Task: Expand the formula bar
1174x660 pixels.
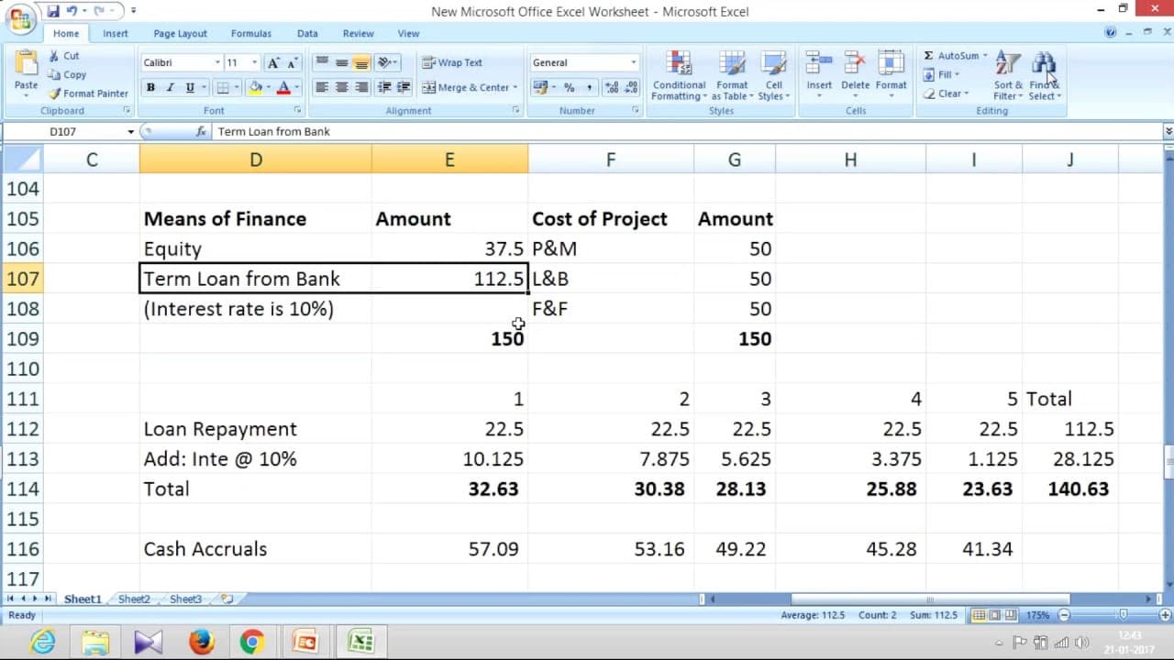Action: coord(1168,132)
